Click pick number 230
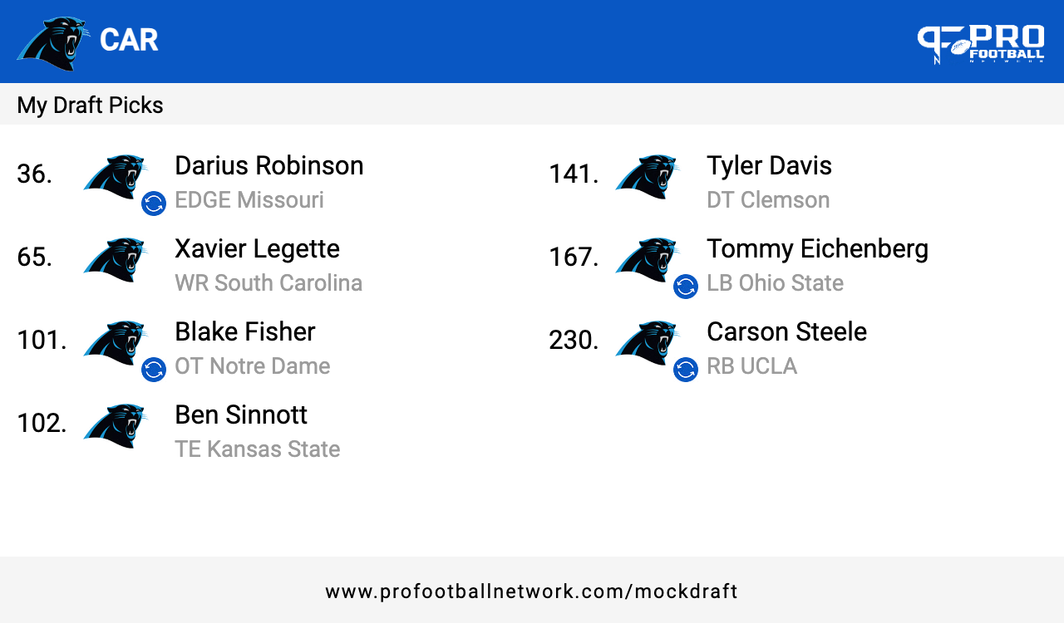This screenshot has height=623, width=1064. point(574,340)
